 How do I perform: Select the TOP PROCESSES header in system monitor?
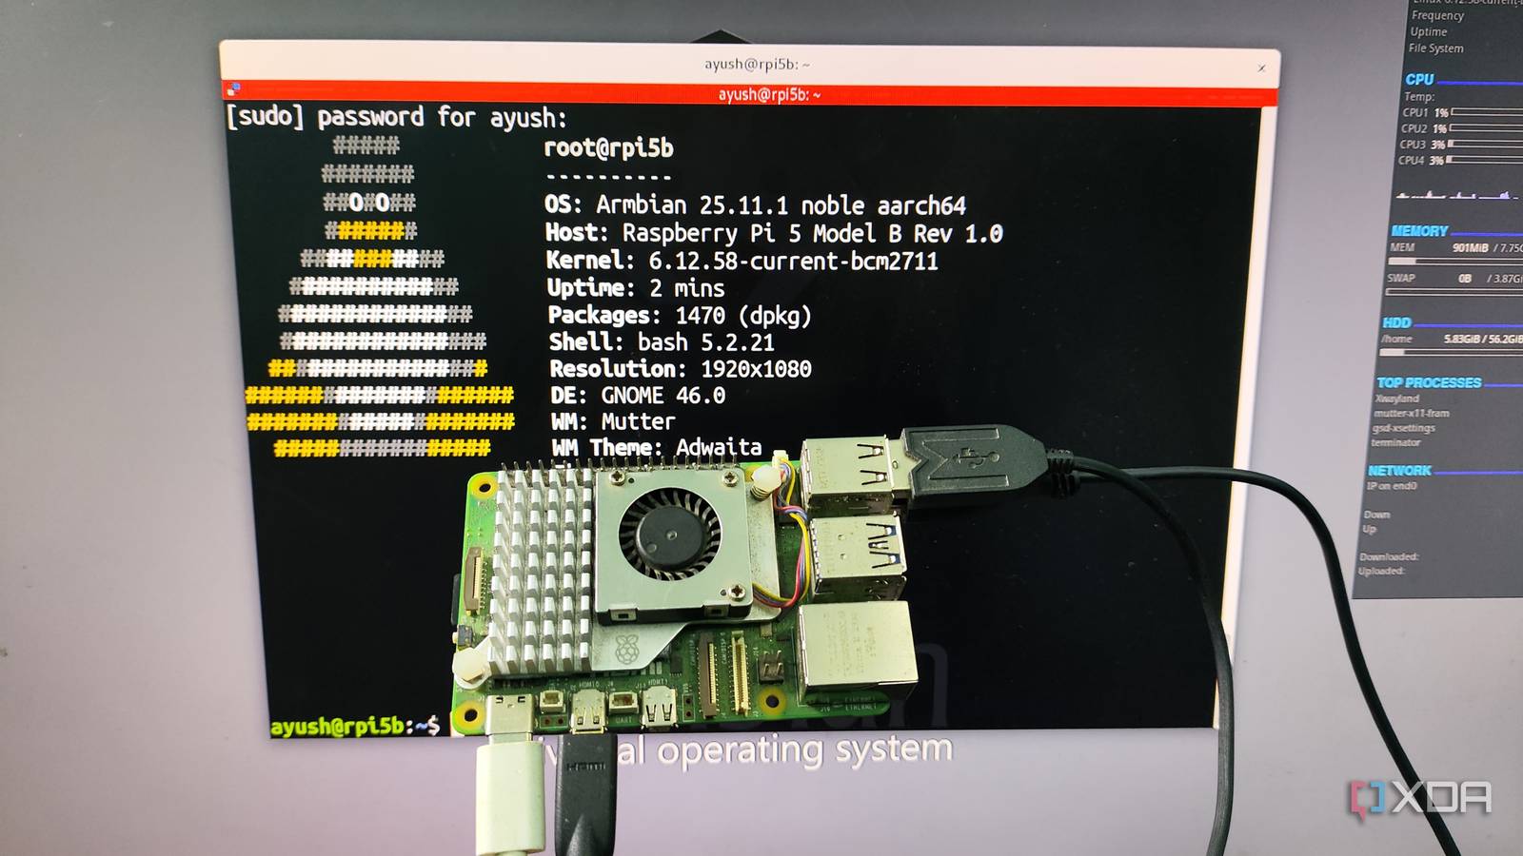(x=1427, y=382)
